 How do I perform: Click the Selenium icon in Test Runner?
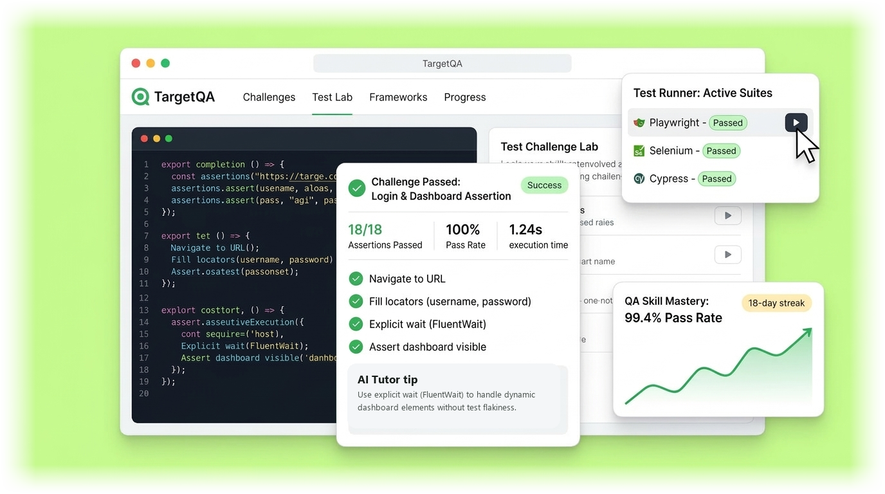pyautogui.click(x=639, y=151)
